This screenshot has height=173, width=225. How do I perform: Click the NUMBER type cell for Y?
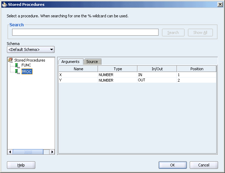coord(118,80)
